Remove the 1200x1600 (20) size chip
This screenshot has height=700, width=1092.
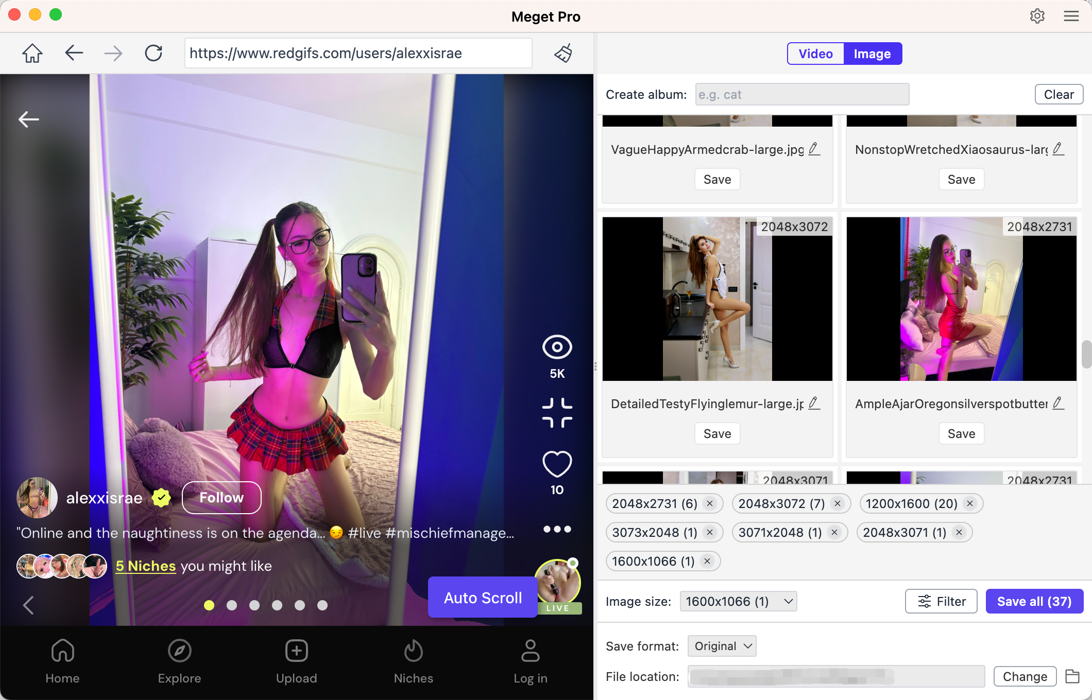(x=971, y=503)
